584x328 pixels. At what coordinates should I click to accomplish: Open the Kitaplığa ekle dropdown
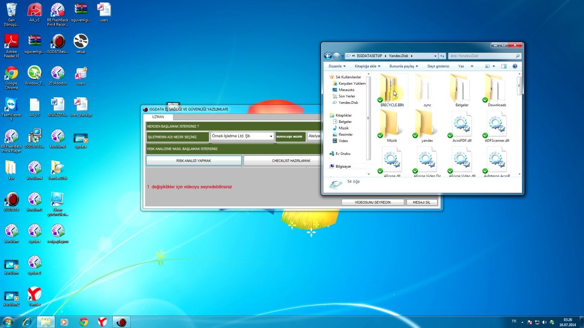(367, 66)
